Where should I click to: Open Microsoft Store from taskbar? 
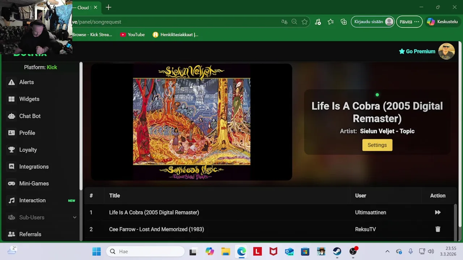click(x=305, y=251)
